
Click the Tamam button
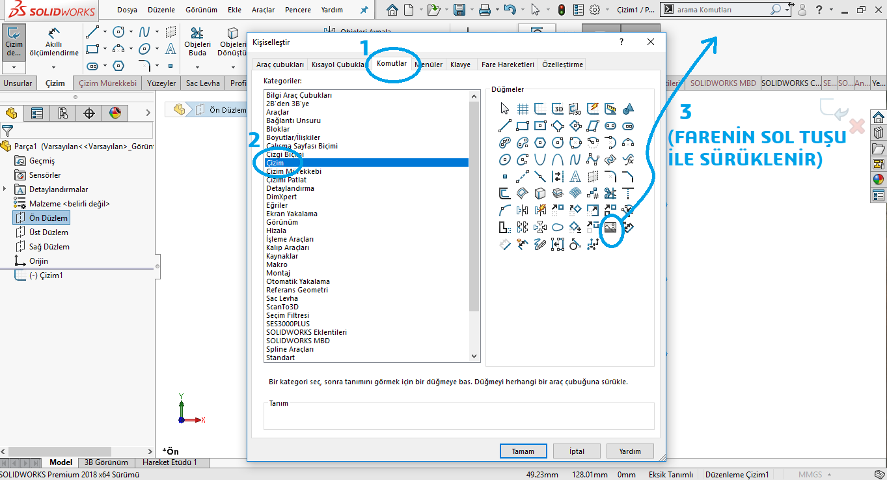523,451
